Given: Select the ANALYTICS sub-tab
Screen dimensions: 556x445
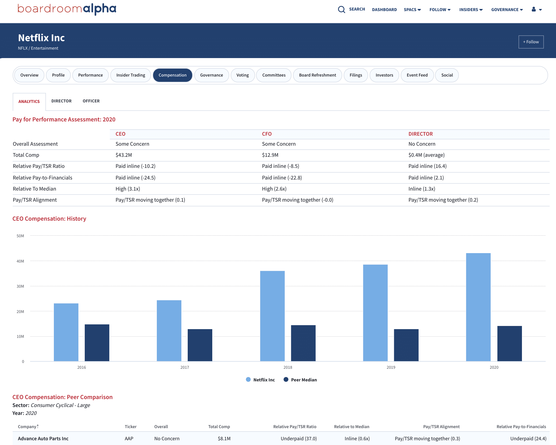Looking at the screenshot, I should click(29, 102).
